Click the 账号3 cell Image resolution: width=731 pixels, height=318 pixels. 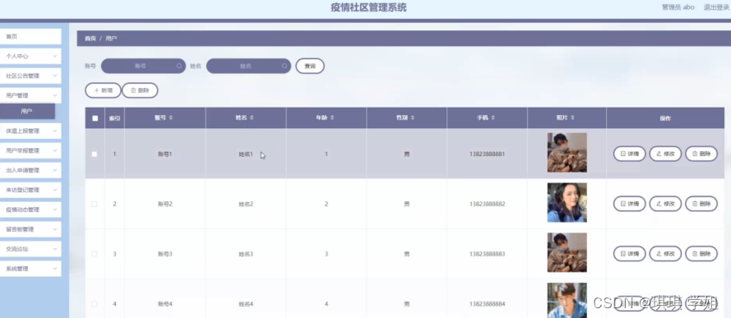(165, 254)
